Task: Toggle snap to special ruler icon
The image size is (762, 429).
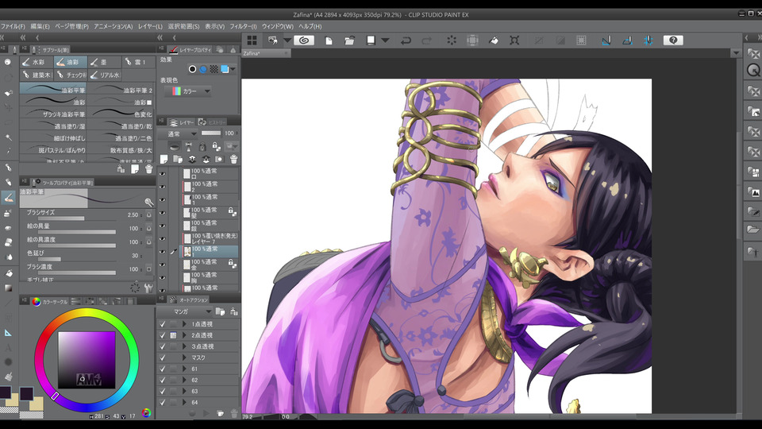Action: (627, 41)
